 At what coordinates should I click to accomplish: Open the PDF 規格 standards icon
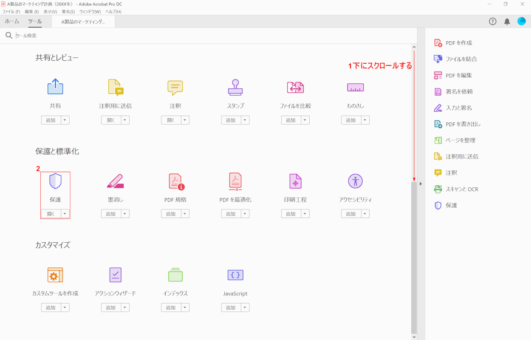[x=176, y=181]
